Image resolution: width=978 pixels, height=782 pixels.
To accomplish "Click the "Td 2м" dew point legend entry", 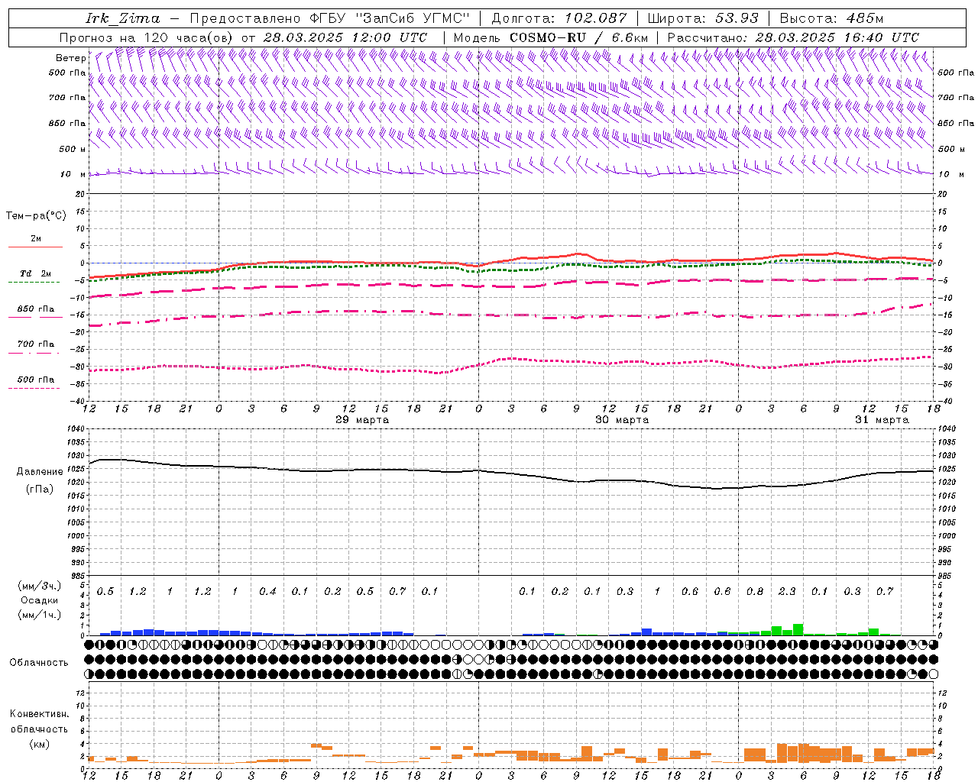I will point(35,273).
